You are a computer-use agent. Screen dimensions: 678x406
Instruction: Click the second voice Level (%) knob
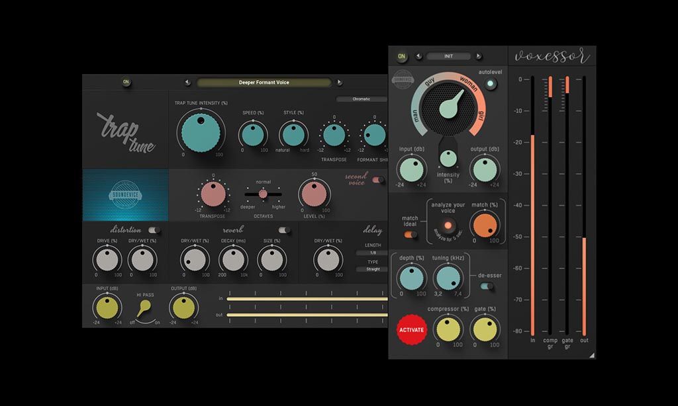coord(314,194)
